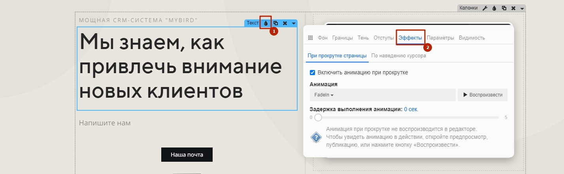
Task: Switch to the Видимость tab
Action: coord(472,38)
